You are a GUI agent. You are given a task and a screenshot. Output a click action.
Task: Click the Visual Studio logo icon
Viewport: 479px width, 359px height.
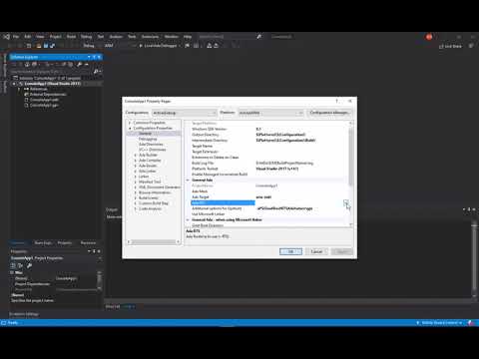pyautogui.click(x=6, y=37)
